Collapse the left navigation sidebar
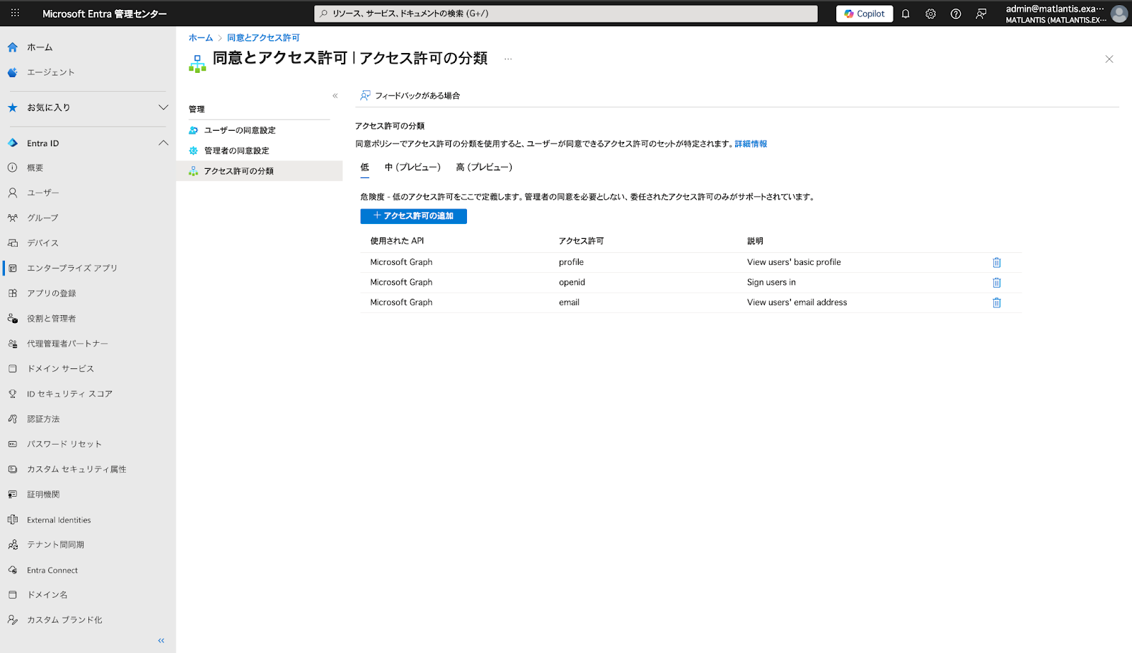Screen dimensions: 1132x653 [x=161, y=640]
